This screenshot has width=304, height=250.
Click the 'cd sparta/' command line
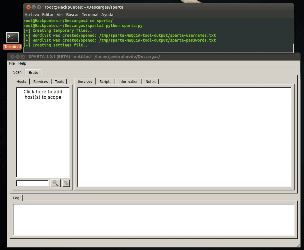(68, 21)
